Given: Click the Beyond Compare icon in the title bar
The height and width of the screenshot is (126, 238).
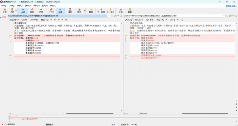Looking at the screenshot, I should (x=1, y=2).
